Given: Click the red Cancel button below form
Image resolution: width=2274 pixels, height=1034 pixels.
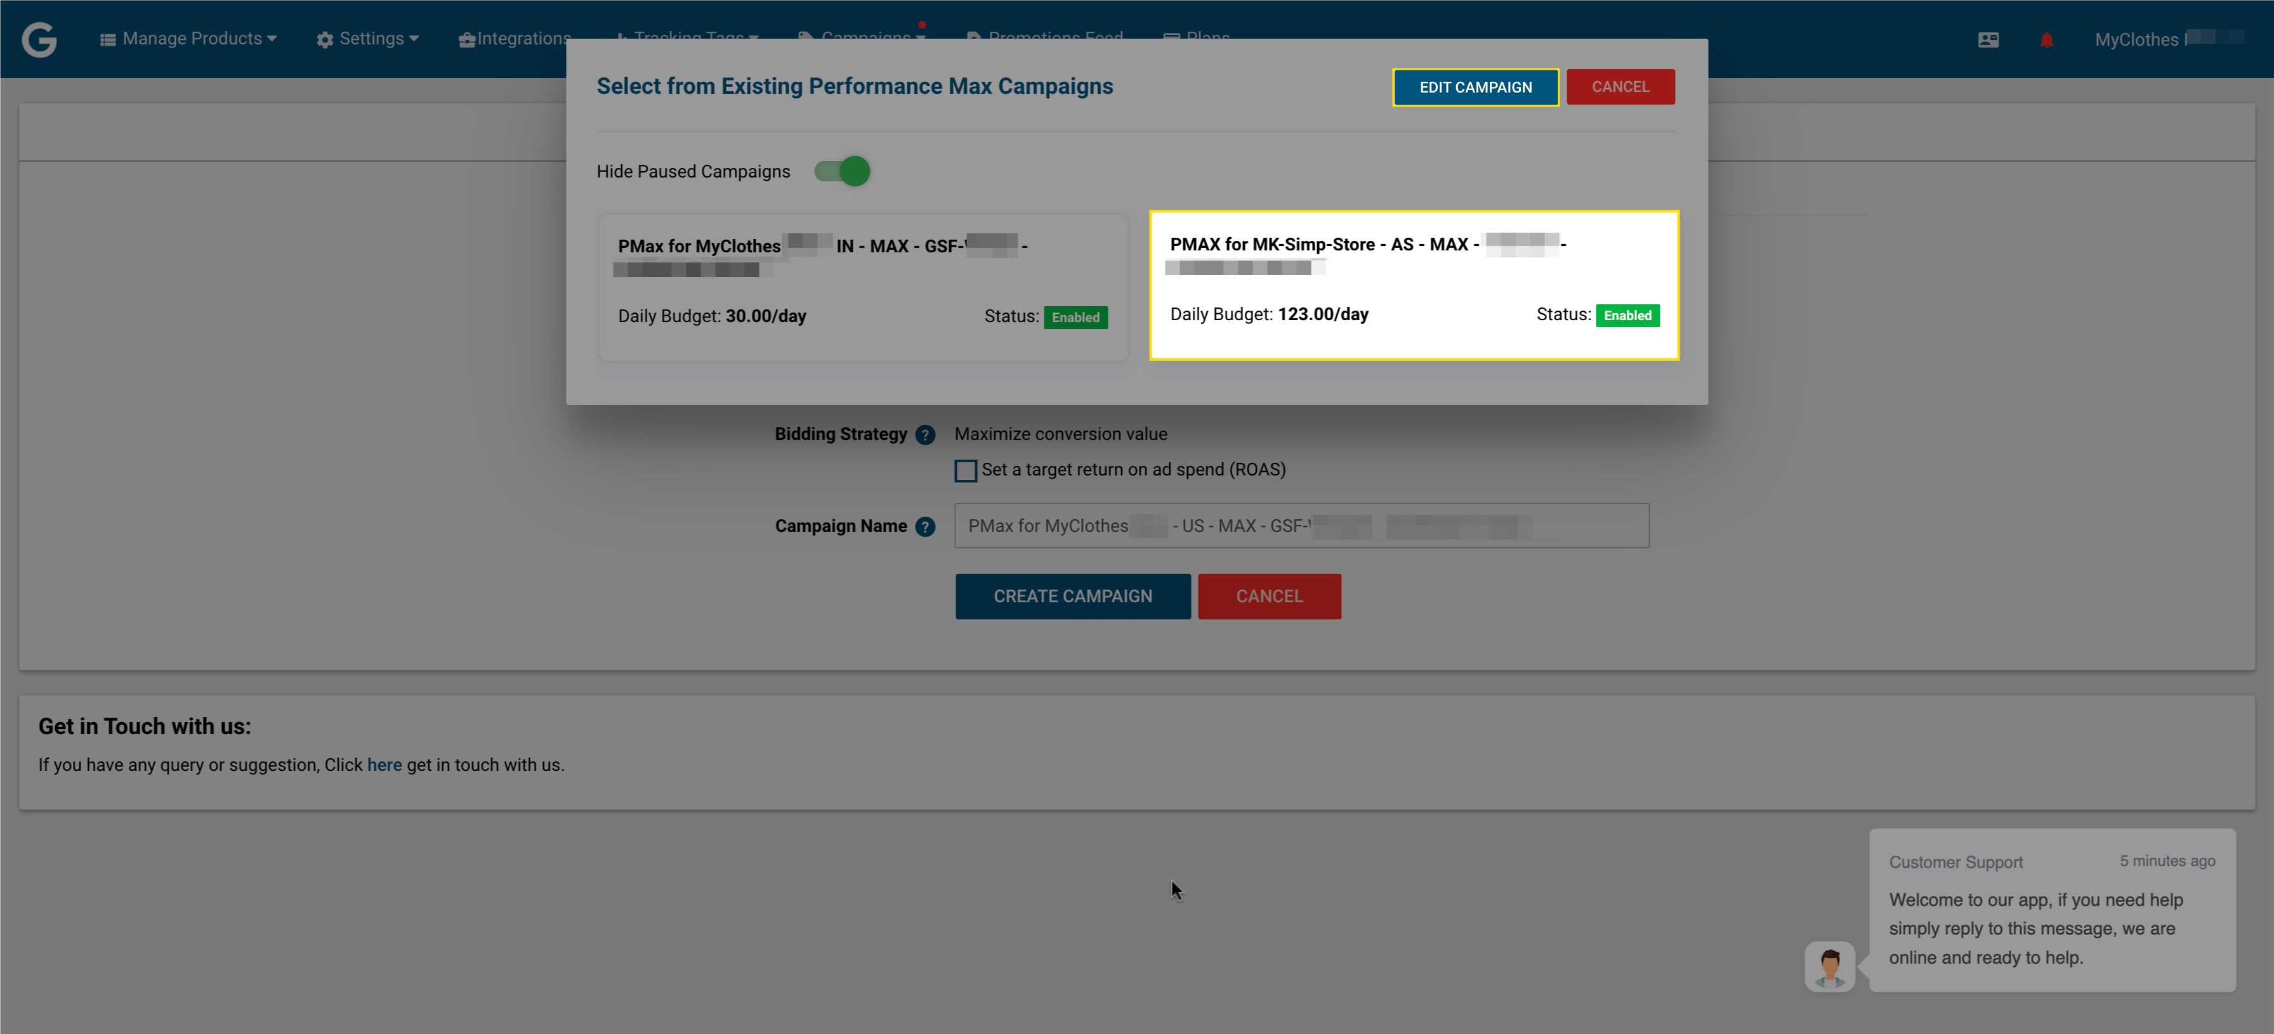Looking at the screenshot, I should 1268,597.
